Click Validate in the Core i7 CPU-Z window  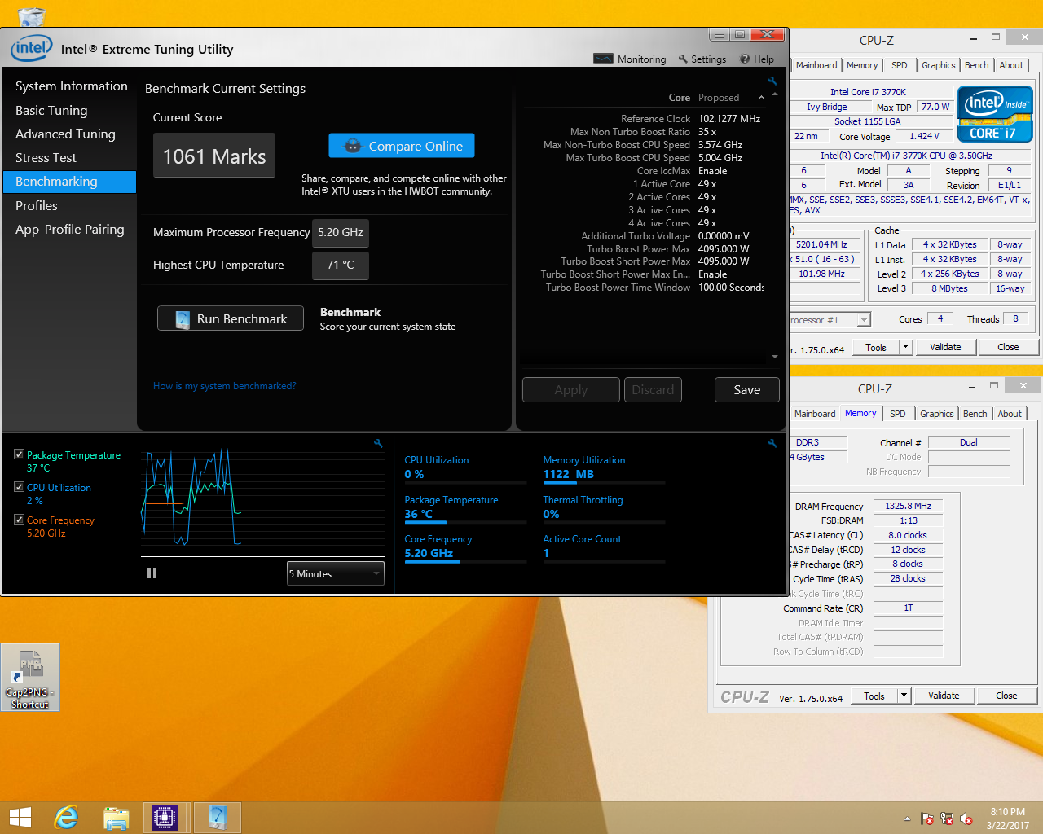click(946, 347)
